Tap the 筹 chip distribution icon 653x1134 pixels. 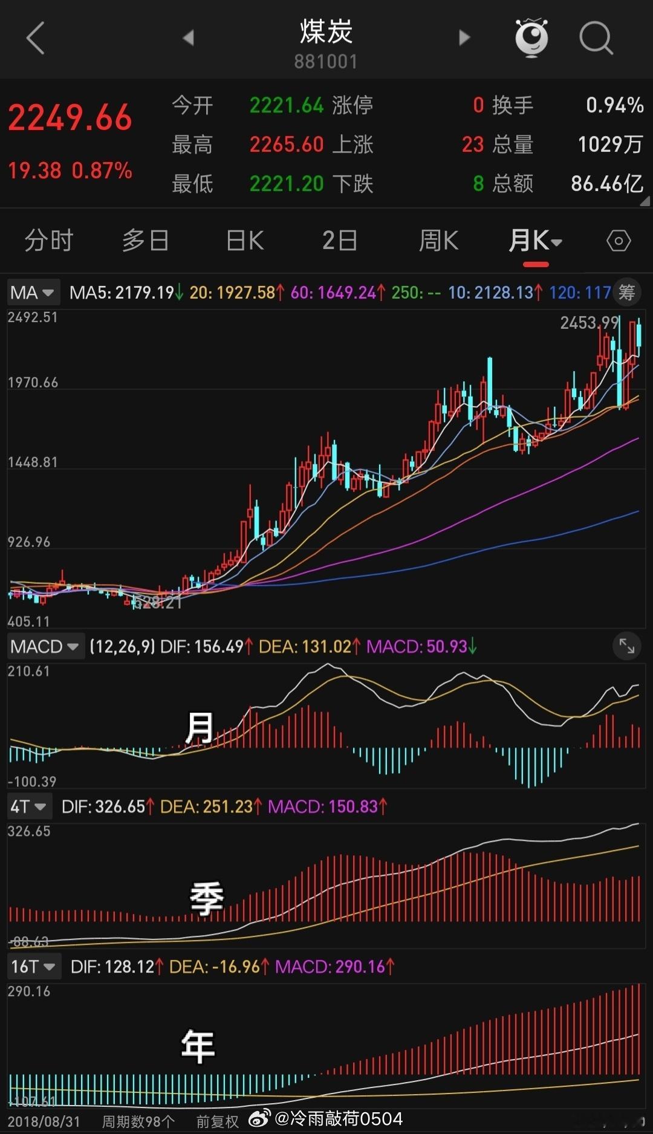[626, 293]
